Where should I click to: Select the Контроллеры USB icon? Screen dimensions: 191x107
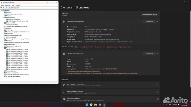point(5,37)
